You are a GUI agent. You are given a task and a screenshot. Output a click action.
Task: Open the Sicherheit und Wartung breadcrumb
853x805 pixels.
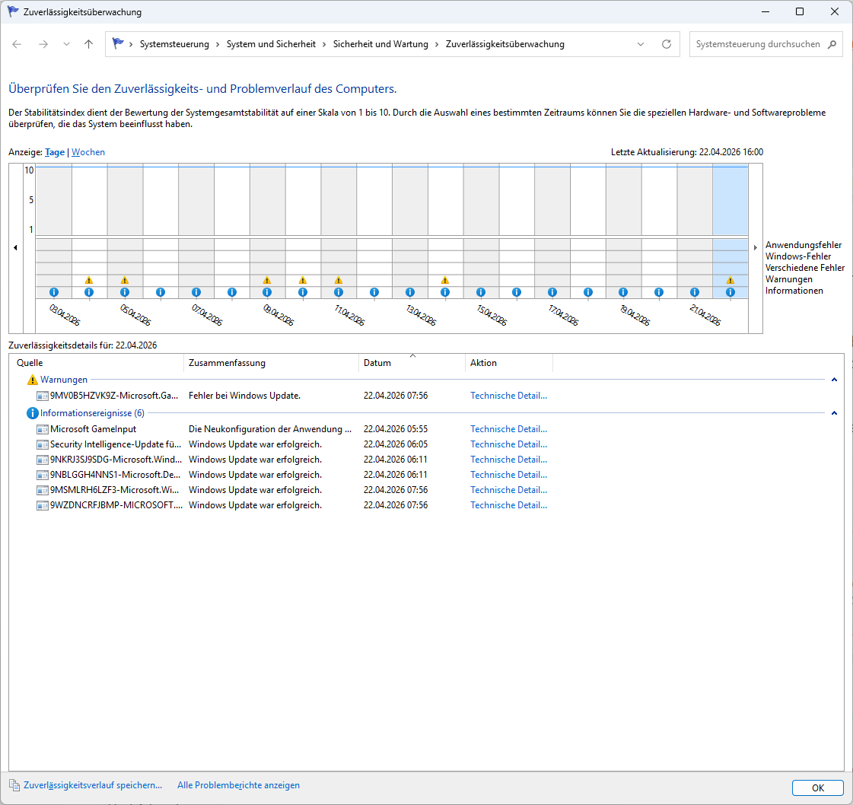[380, 44]
